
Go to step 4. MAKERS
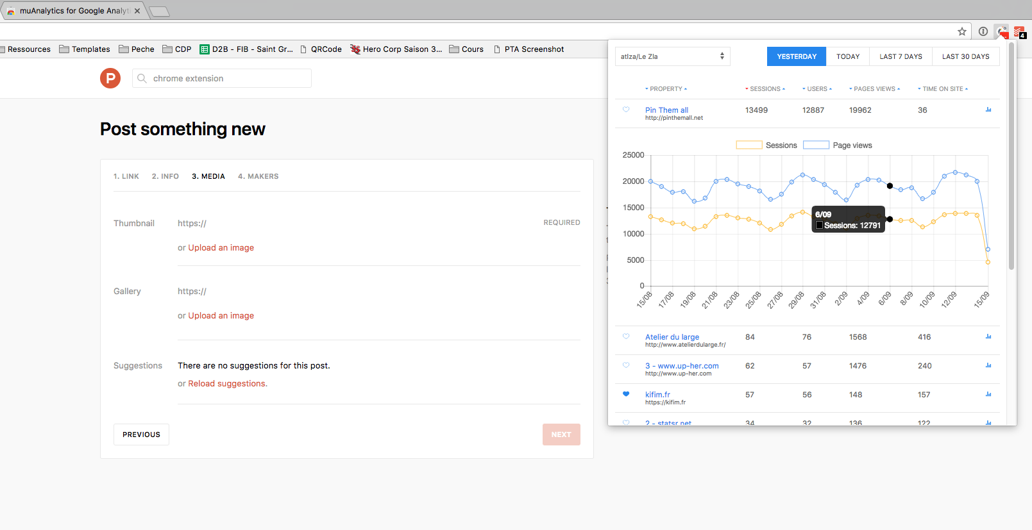tap(258, 176)
